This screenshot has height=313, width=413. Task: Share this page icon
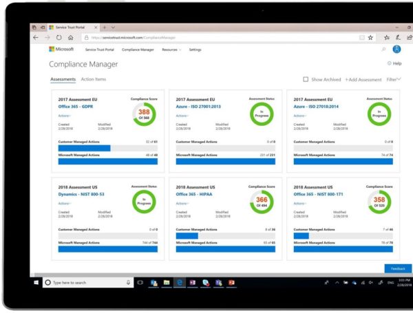[x=410, y=38]
